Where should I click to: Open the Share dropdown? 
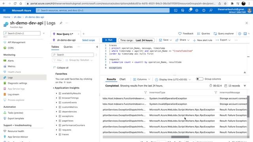point(182,40)
